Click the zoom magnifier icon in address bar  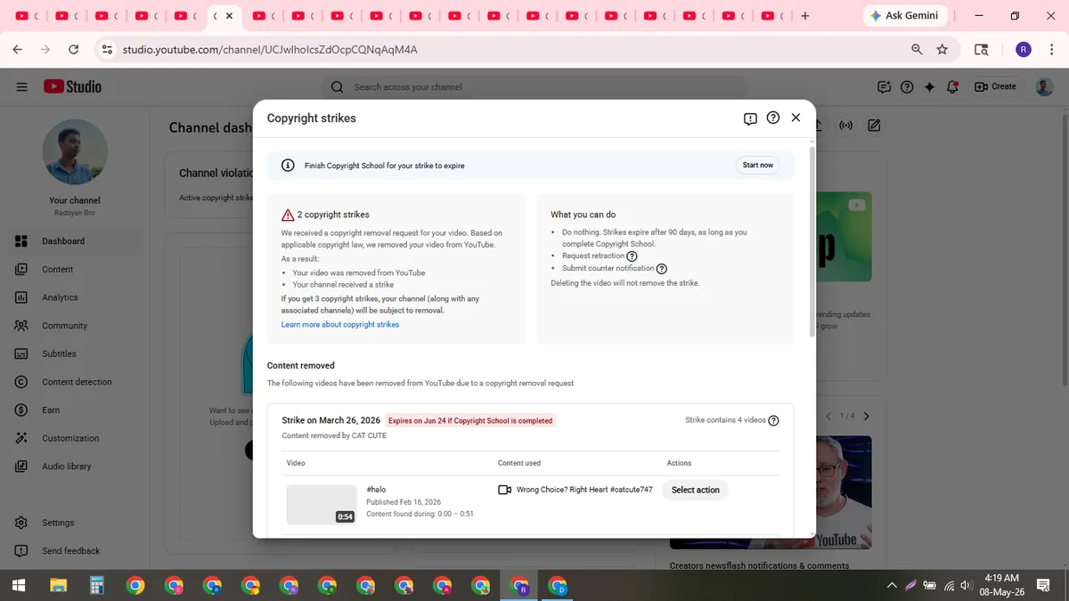(917, 50)
